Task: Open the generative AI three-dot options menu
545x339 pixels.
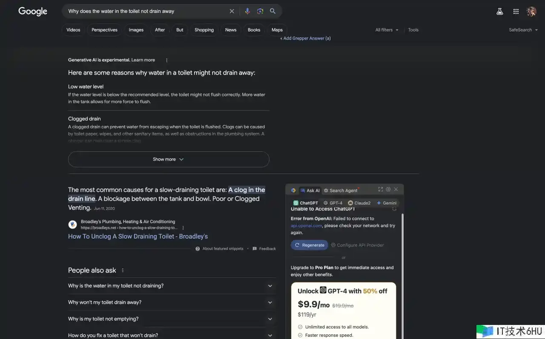Action: point(166,60)
